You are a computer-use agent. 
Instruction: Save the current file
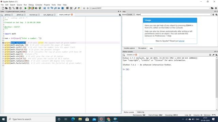(10, 8)
